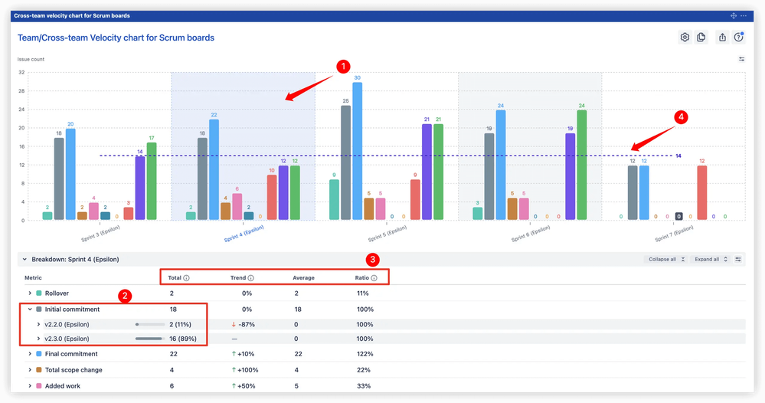This screenshot has height=403, width=765.
Task: Expand the v2.2.0 (Epsilon) row
Action: point(38,325)
